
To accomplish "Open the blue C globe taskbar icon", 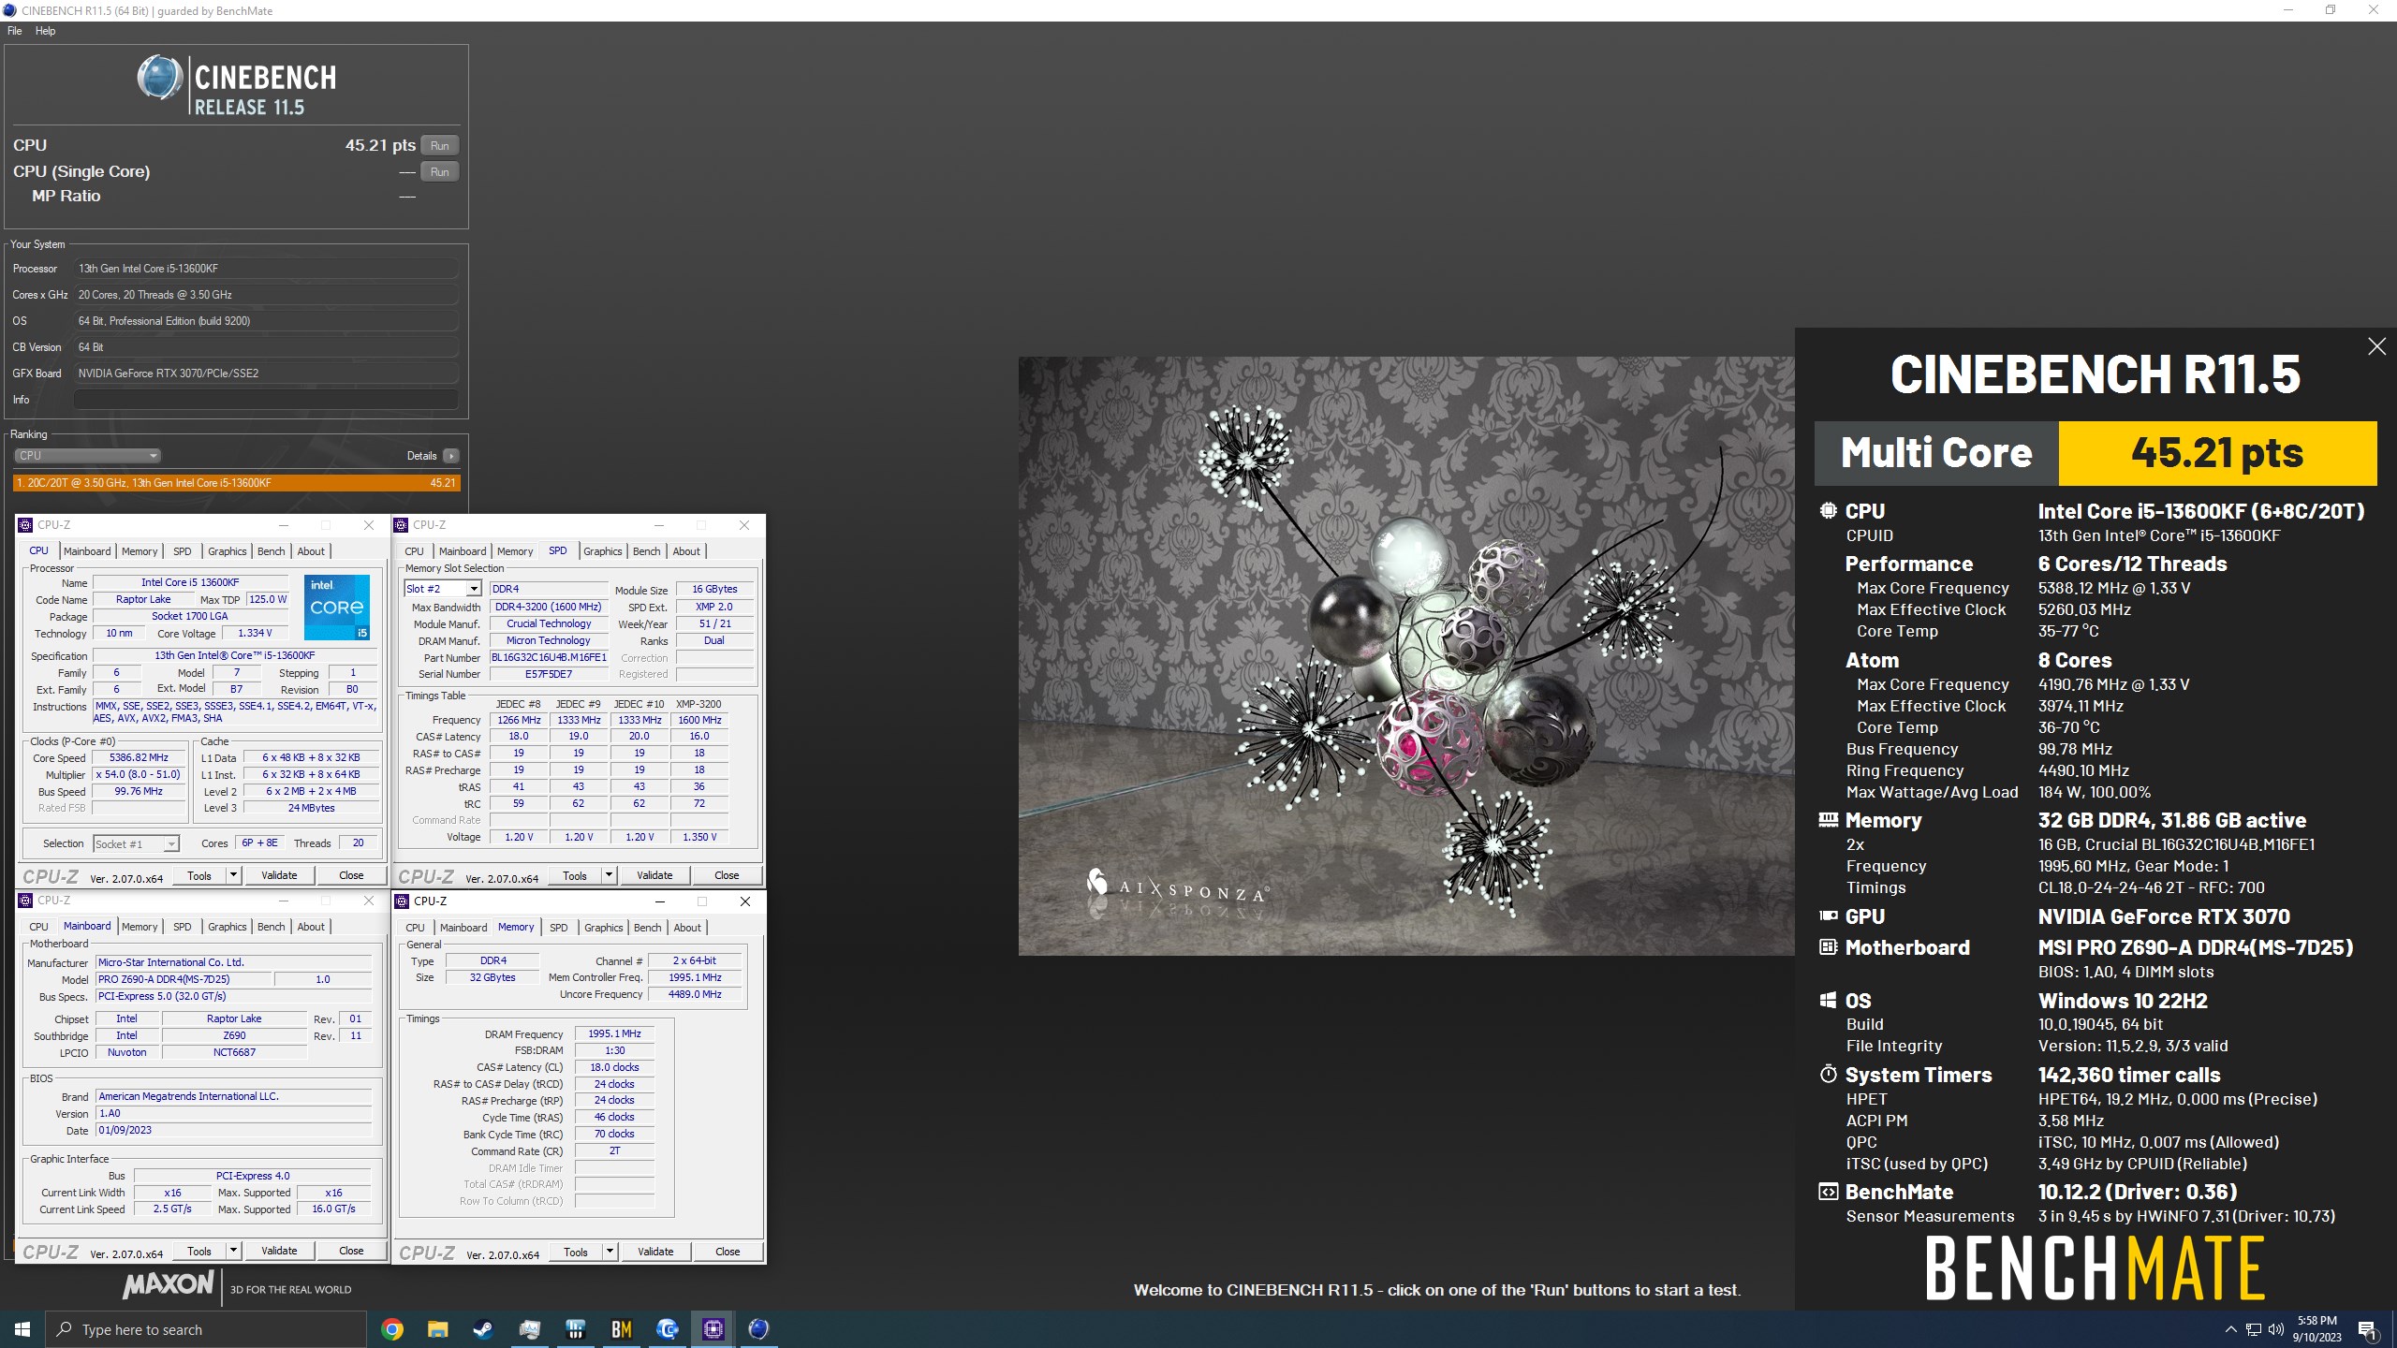I will pos(667,1329).
